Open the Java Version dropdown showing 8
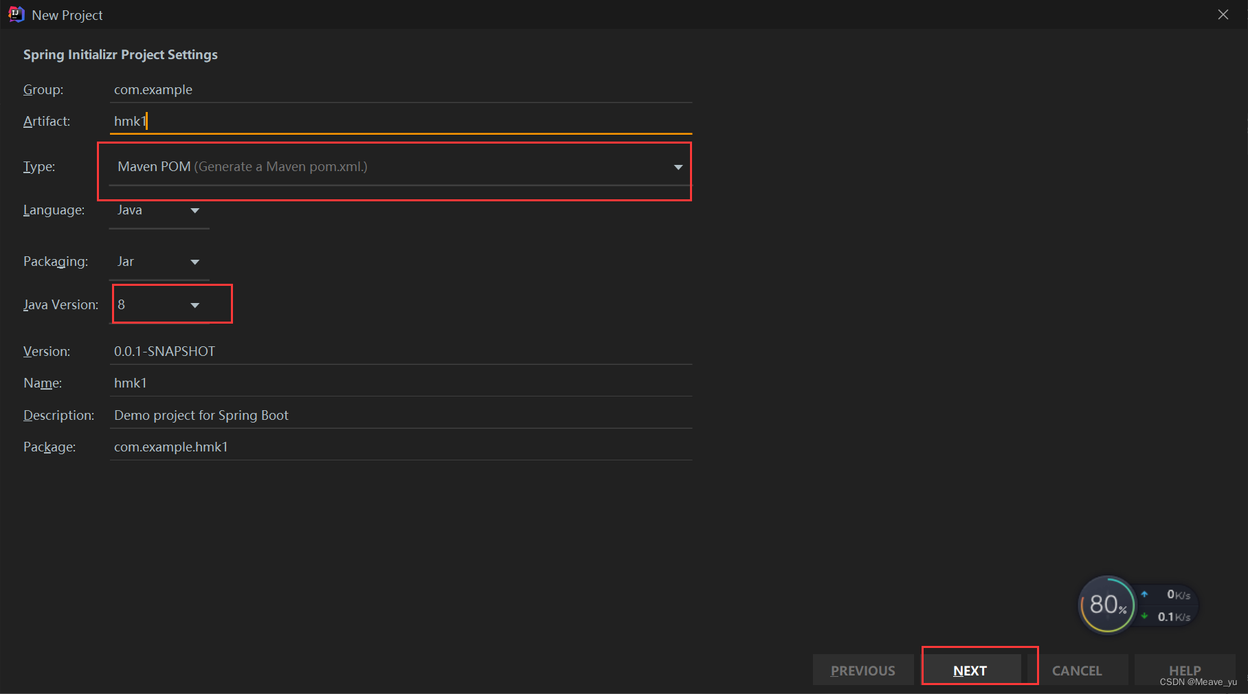The height and width of the screenshot is (694, 1248). [x=159, y=304]
